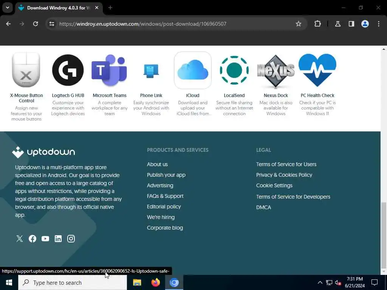Open the Windows Start menu
This screenshot has height=290, width=387.
[9, 282]
